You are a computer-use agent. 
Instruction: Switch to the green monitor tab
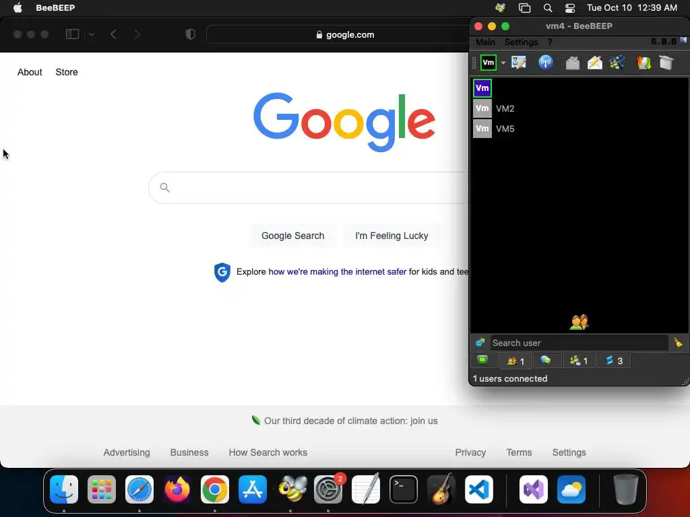coord(482,361)
